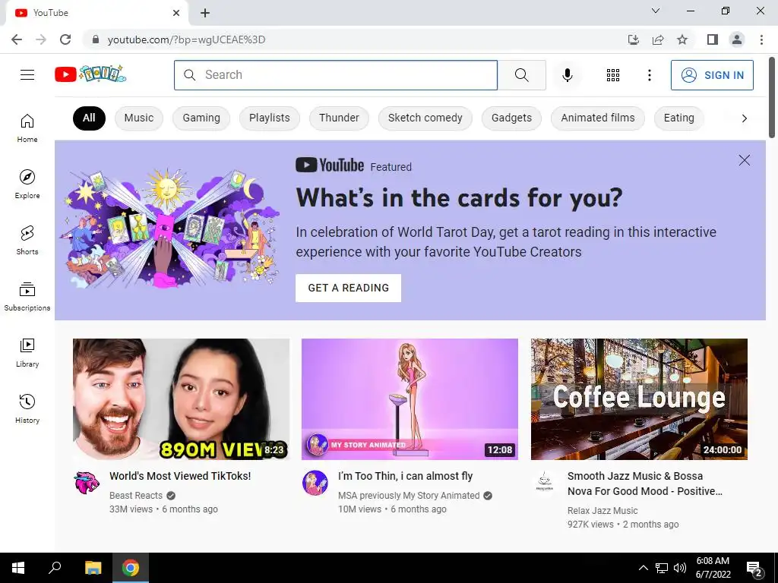Click the SIGN IN button
The image size is (778, 583).
[712, 75]
